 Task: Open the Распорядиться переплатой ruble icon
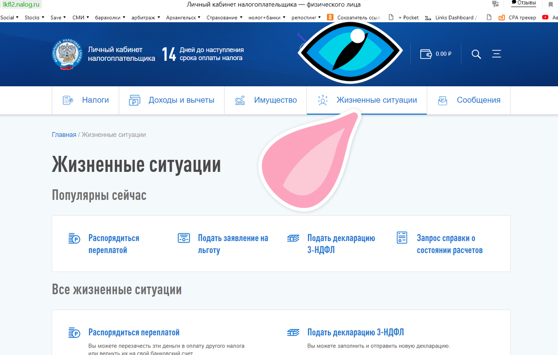(74, 238)
